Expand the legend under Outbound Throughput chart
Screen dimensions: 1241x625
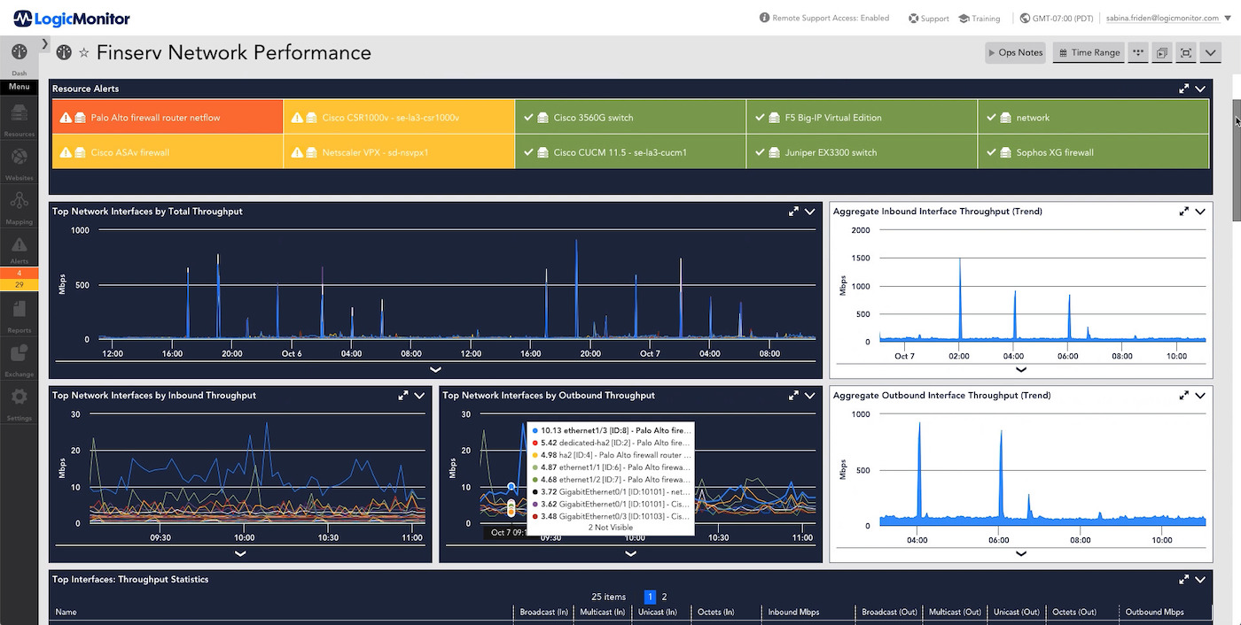630,553
